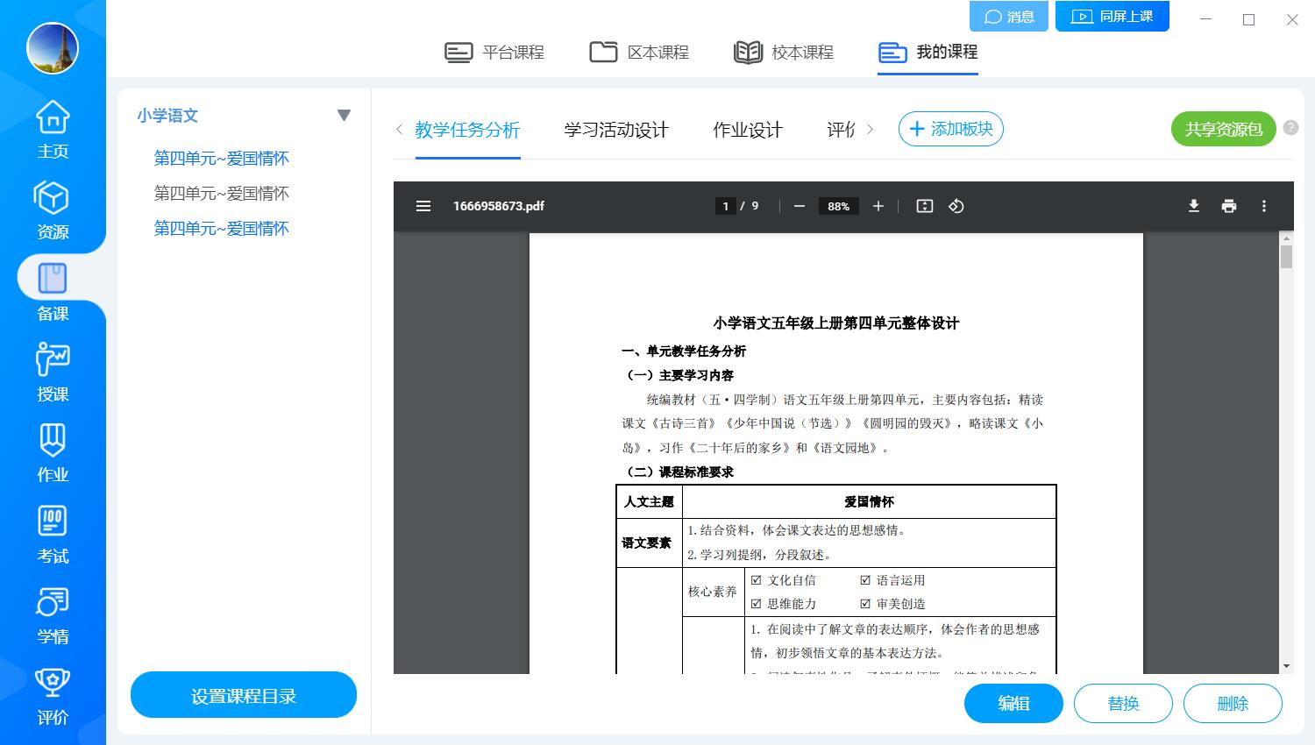Click the PDF page number field

725,206
